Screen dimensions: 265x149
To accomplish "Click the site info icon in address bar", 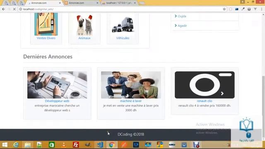I will coord(20,9).
